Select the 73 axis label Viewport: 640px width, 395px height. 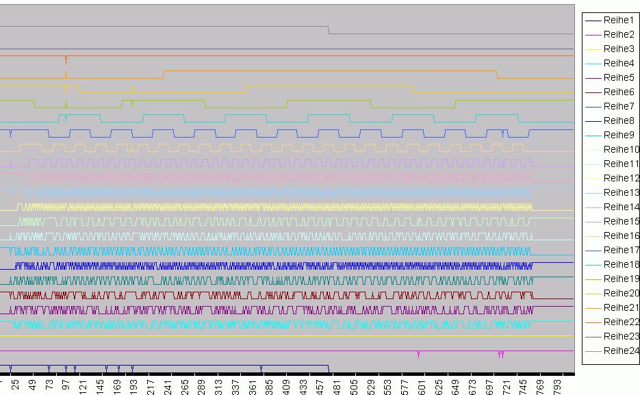click(x=49, y=385)
